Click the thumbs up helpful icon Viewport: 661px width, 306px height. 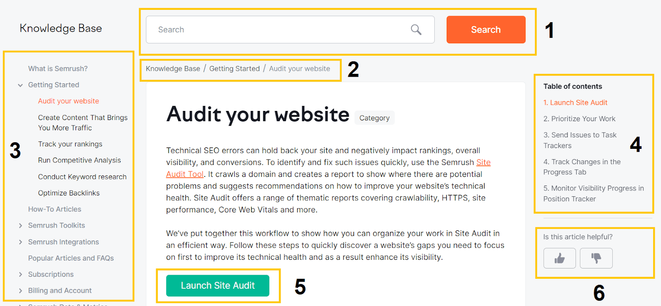(559, 258)
